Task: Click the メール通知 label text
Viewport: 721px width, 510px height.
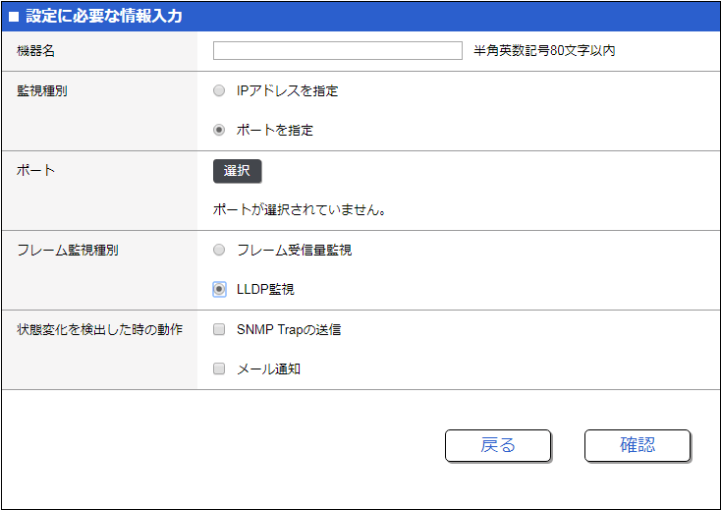Action: pyautogui.click(x=268, y=369)
